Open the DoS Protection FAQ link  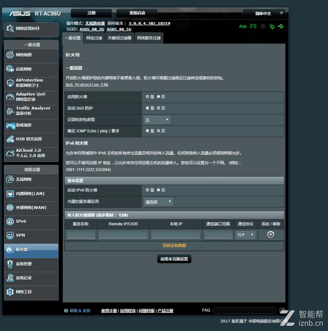tap(87, 84)
